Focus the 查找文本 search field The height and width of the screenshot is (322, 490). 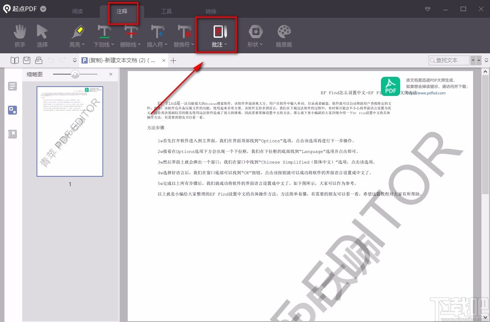(449, 60)
